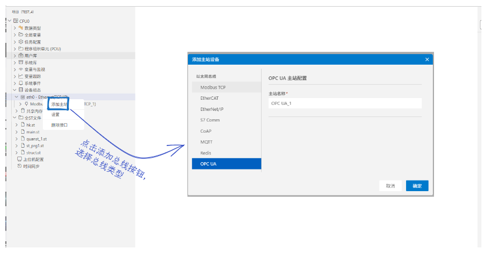
Task: Click the hk.st file name
Action: (31, 125)
